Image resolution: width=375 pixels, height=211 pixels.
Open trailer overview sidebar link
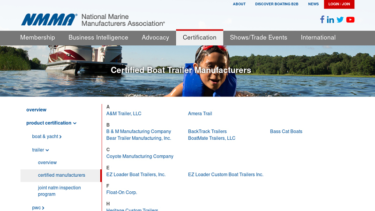tap(47, 162)
